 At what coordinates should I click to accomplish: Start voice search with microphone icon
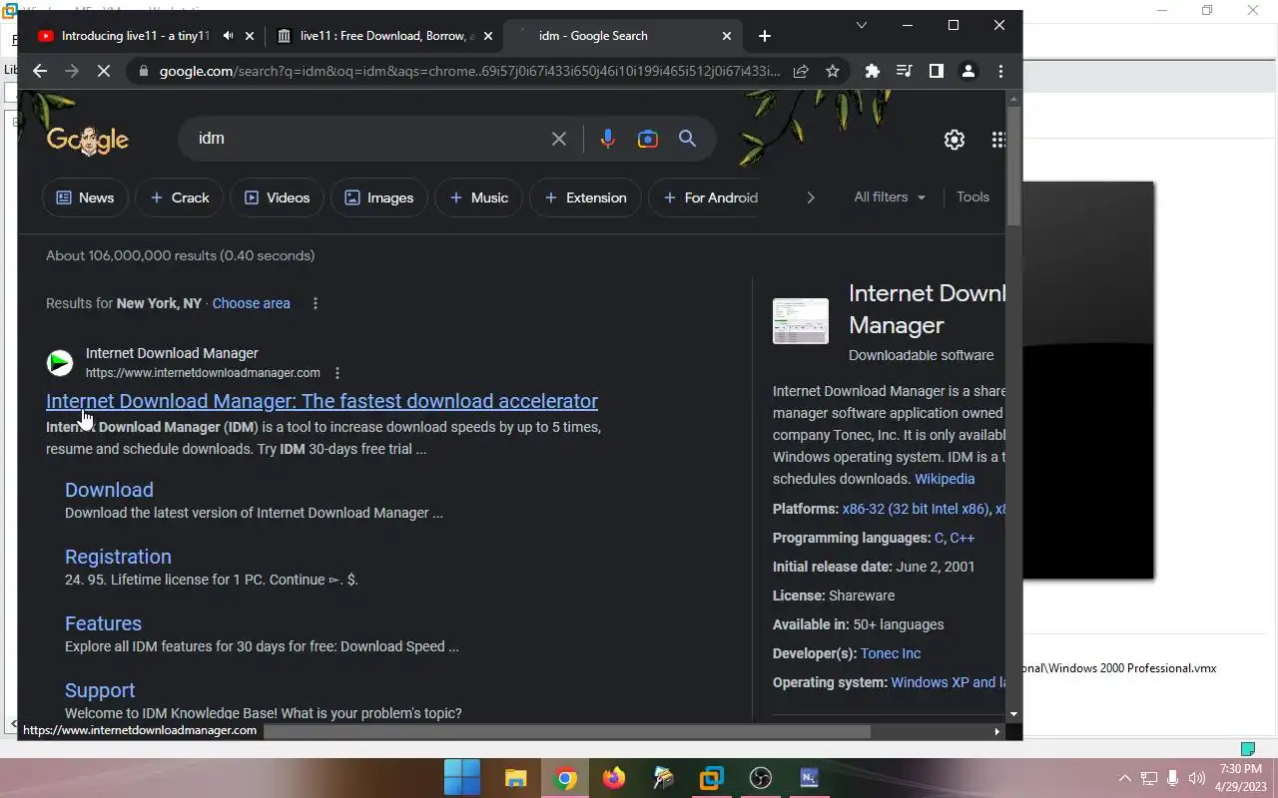pos(607,139)
